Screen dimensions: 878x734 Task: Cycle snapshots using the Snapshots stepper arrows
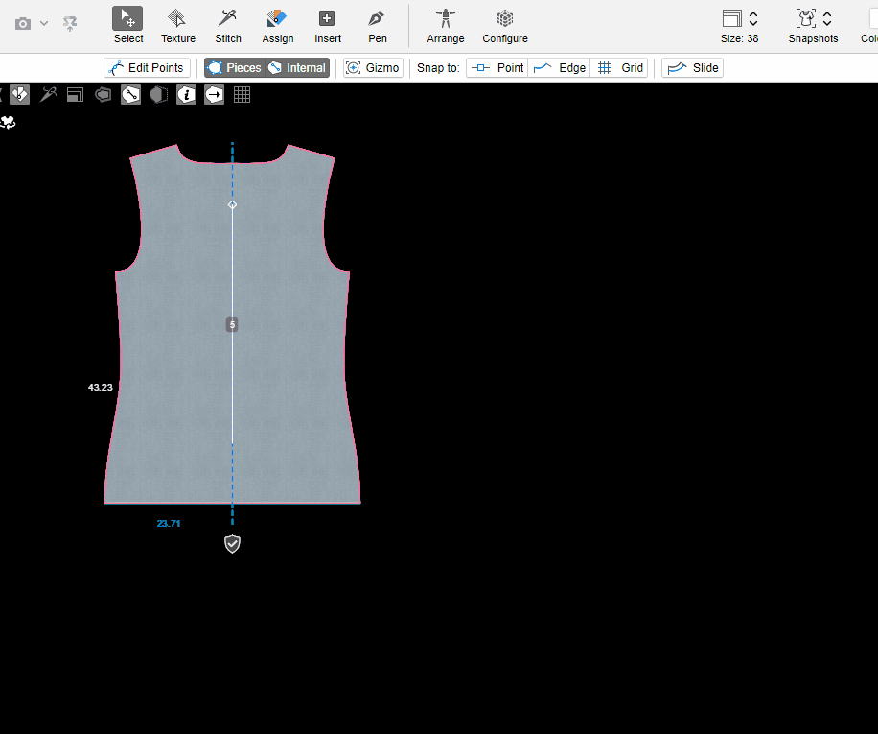[827, 18]
